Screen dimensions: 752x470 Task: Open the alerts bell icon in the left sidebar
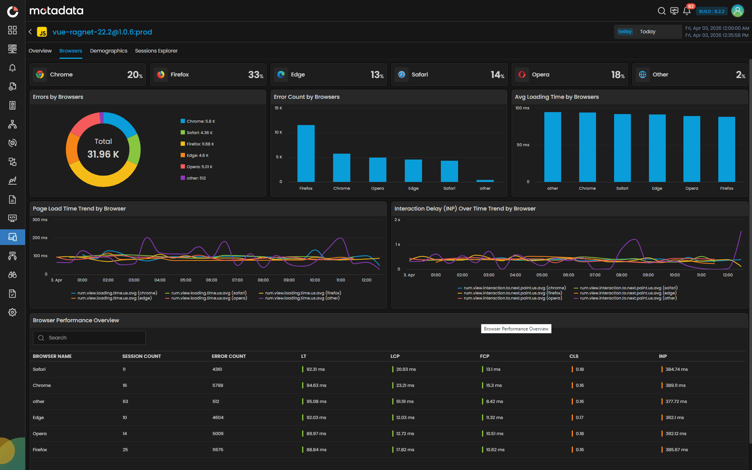point(13,68)
